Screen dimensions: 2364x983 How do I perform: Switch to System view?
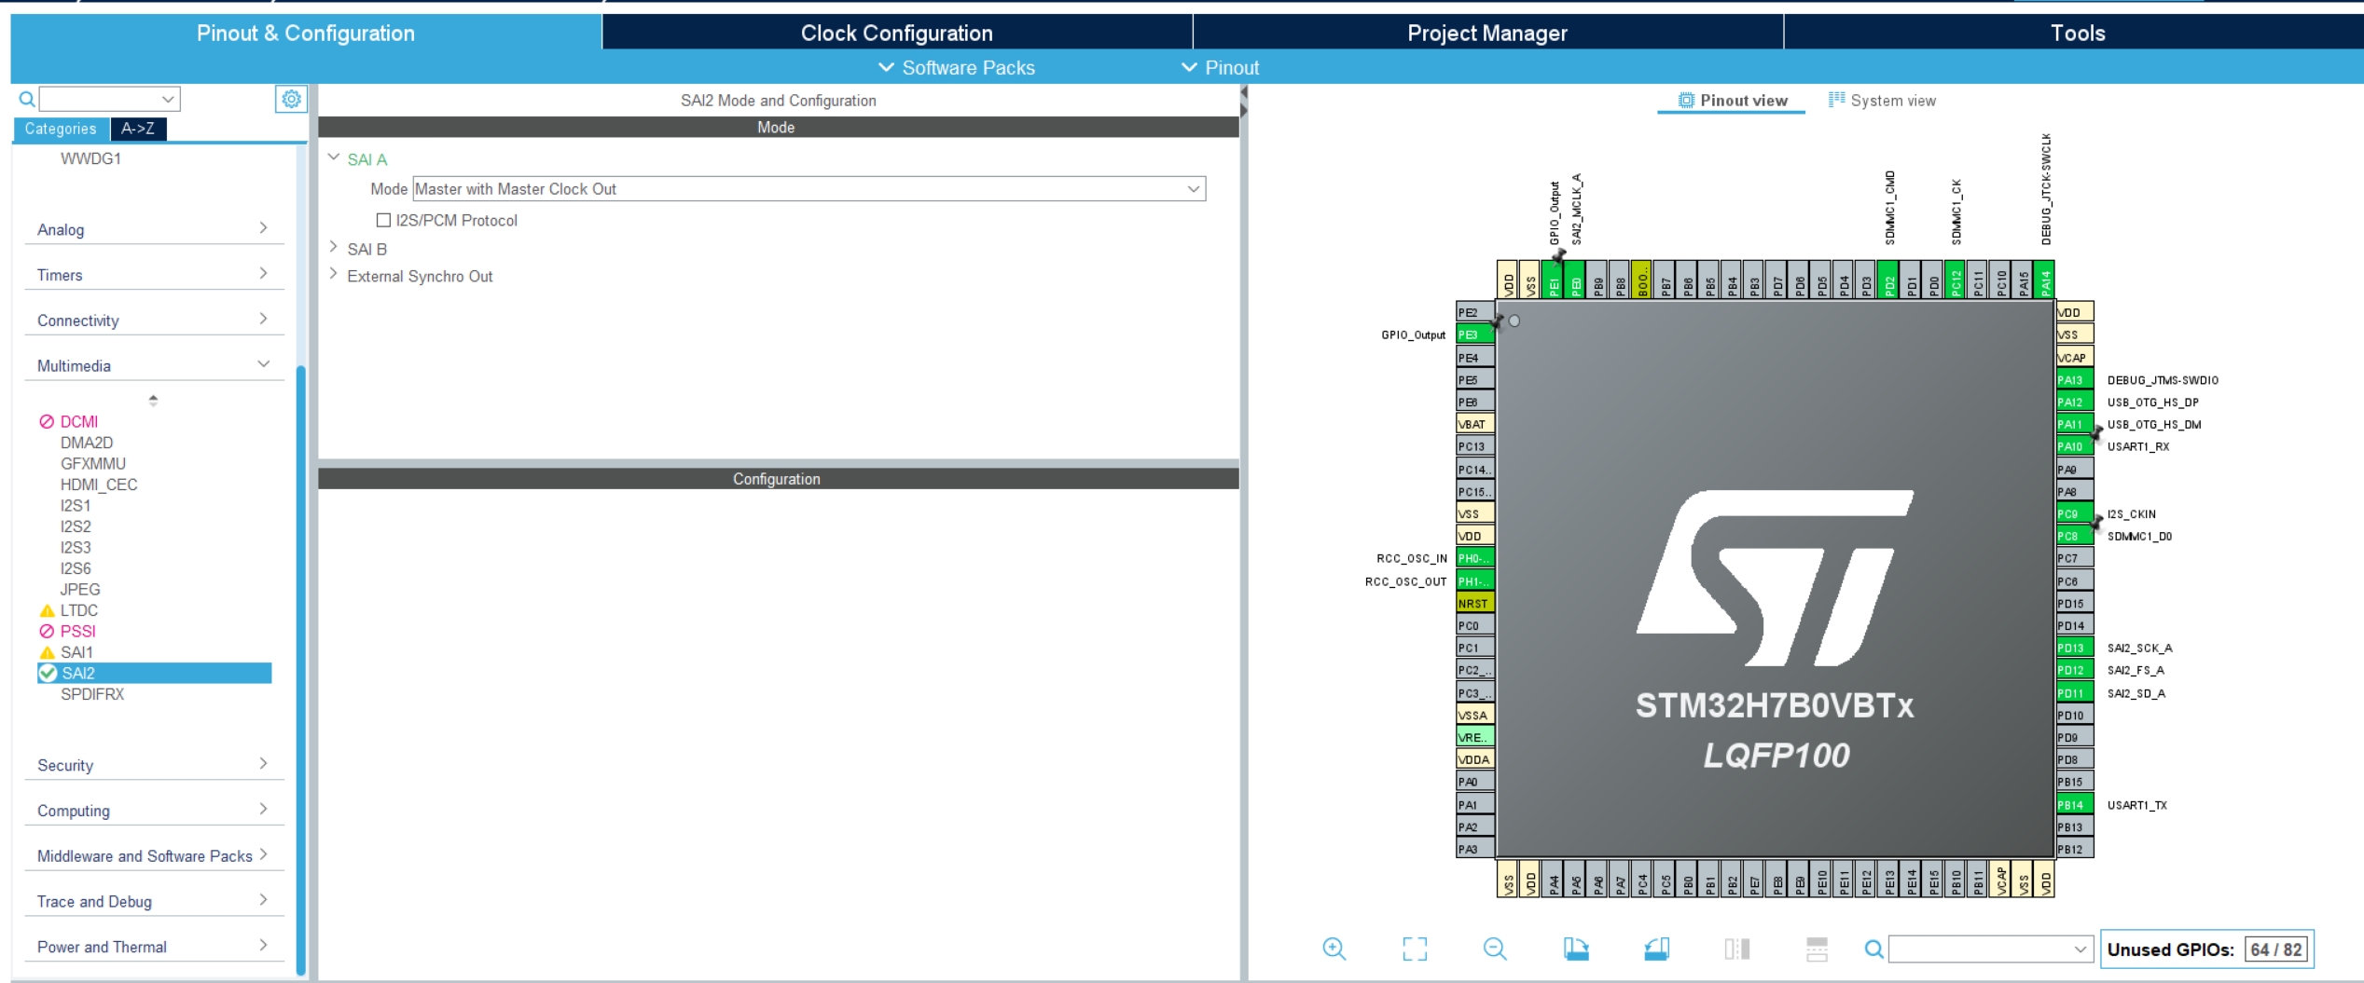[x=1882, y=100]
